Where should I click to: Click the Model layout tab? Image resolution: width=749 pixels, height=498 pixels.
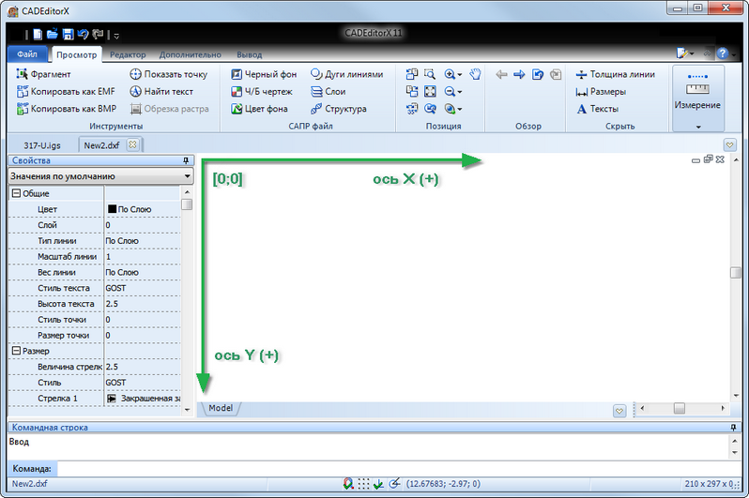coord(222,408)
